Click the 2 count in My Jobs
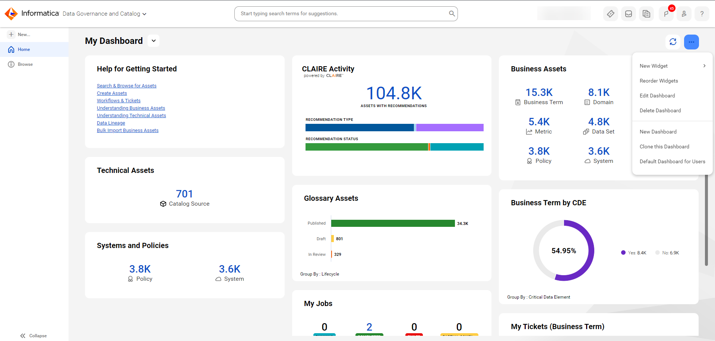The width and height of the screenshot is (715, 341). tap(369, 327)
